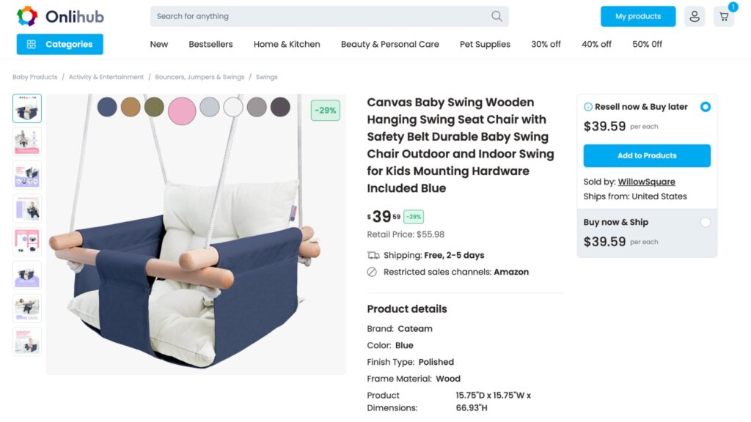Click the shipping truck icon
This screenshot has width=751, height=422.
click(x=373, y=256)
